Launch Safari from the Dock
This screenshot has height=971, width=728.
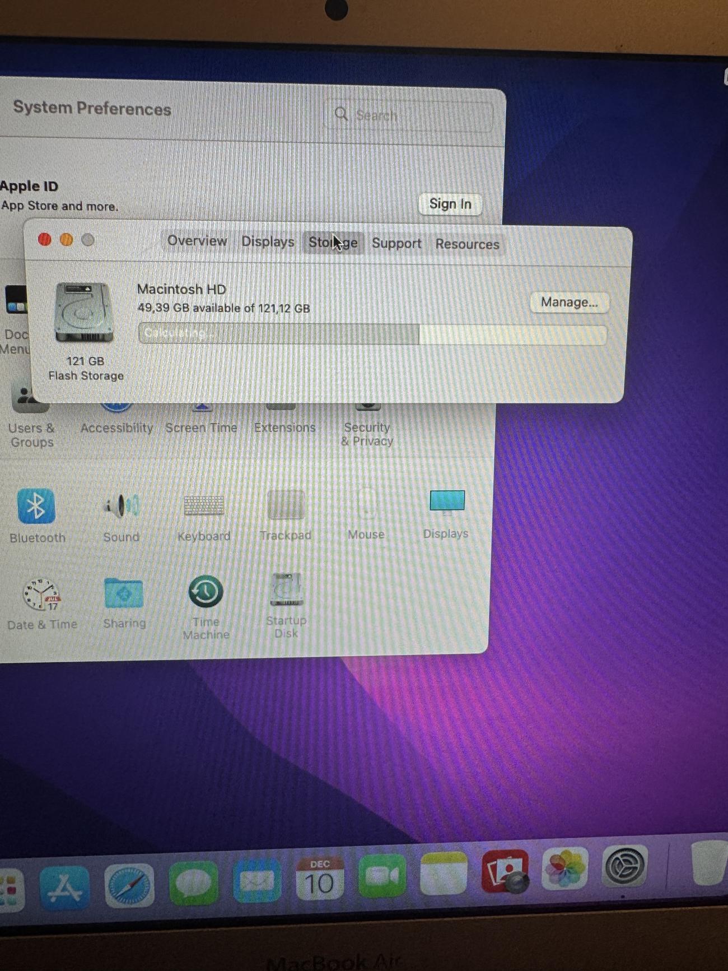click(x=129, y=886)
